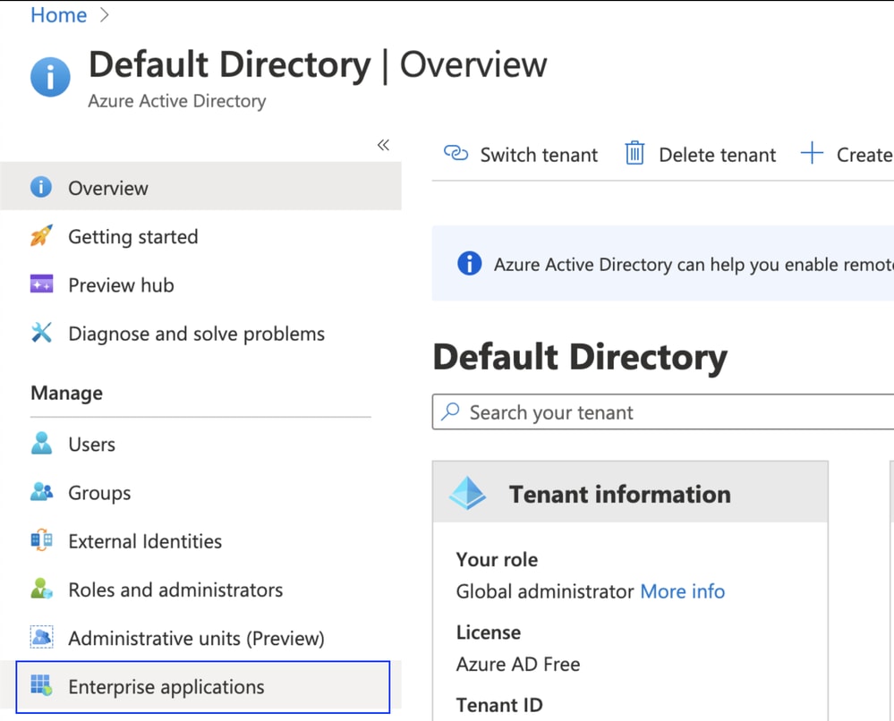Image resolution: width=894 pixels, height=721 pixels.
Task: Click the Delete tenant trash icon
Action: [x=634, y=153]
